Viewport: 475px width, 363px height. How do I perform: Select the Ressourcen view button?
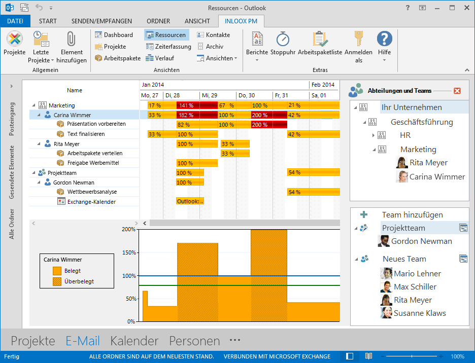166,35
